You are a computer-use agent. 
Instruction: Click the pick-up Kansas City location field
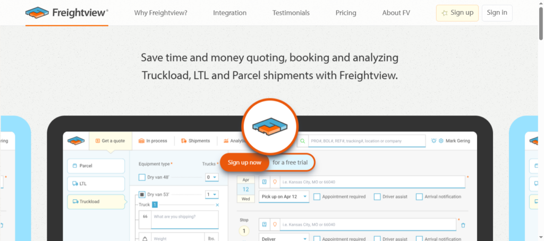[372, 182]
